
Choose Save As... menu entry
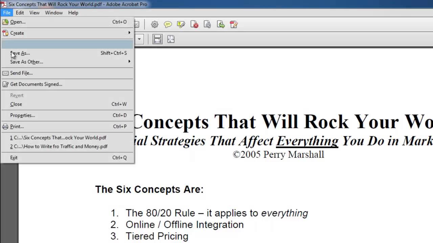pos(67,53)
